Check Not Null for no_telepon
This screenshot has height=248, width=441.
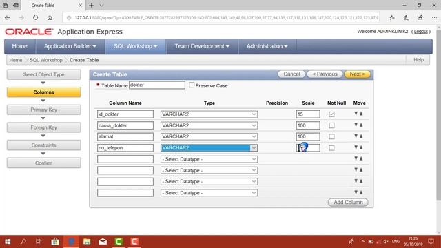point(331,148)
